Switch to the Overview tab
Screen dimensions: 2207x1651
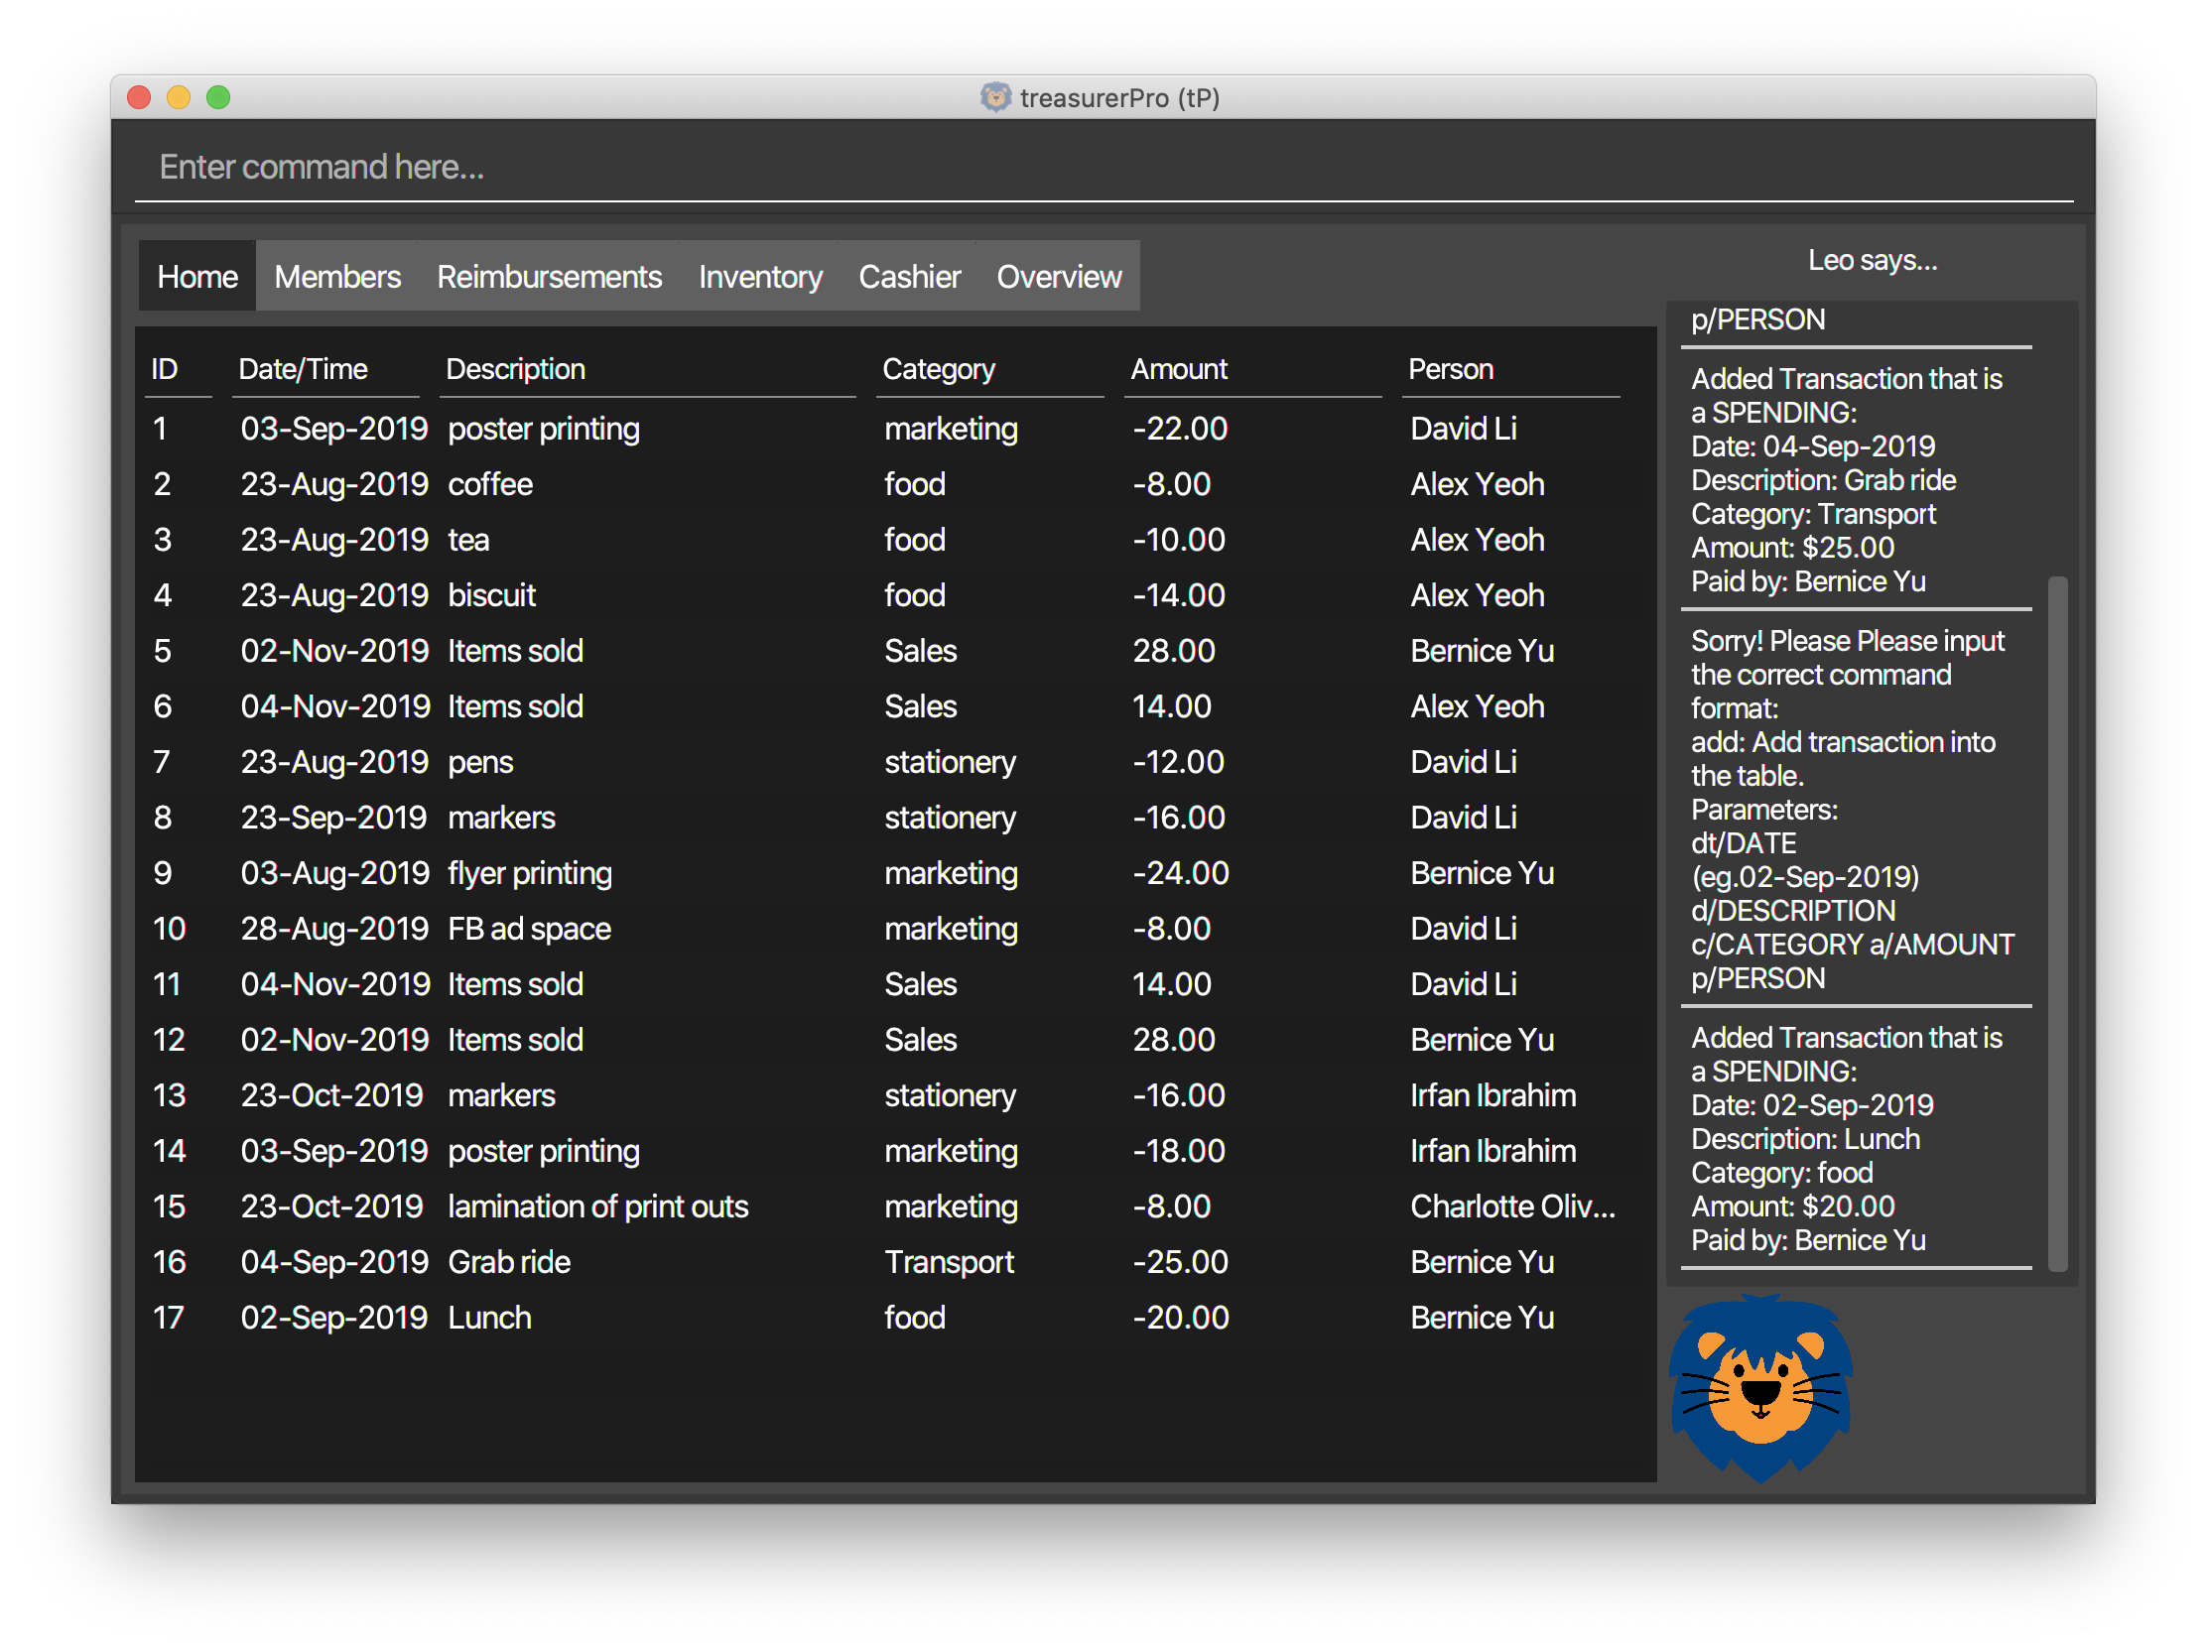click(x=1059, y=277)
